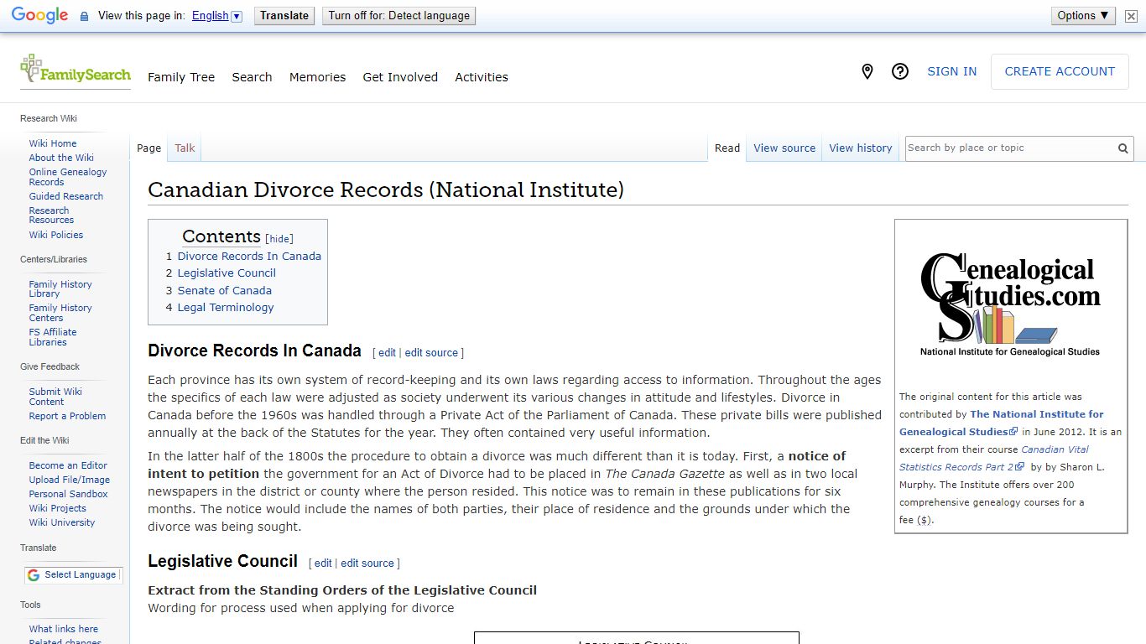The height and width of the screenshot is (644, 1146).
Task: Click Become an Editor link
Action: pyautogui.click(x=68, y=465)
